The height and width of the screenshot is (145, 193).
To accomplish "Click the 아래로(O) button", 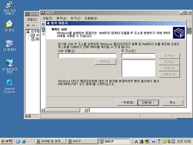I will coord(169,74).
